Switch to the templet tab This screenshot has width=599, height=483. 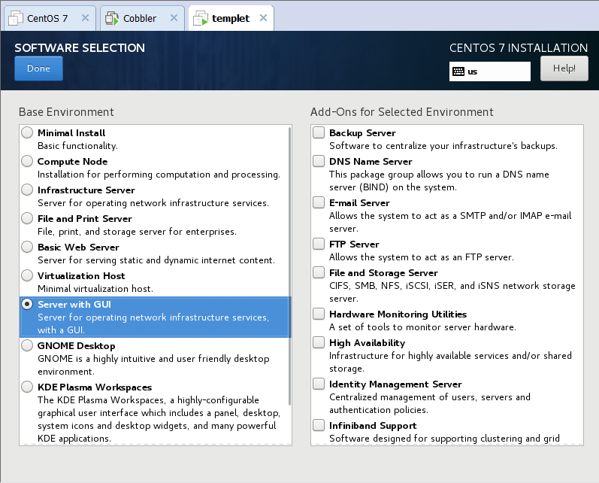(231, 18)
